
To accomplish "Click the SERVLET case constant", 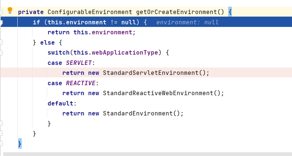I will 79,63.
